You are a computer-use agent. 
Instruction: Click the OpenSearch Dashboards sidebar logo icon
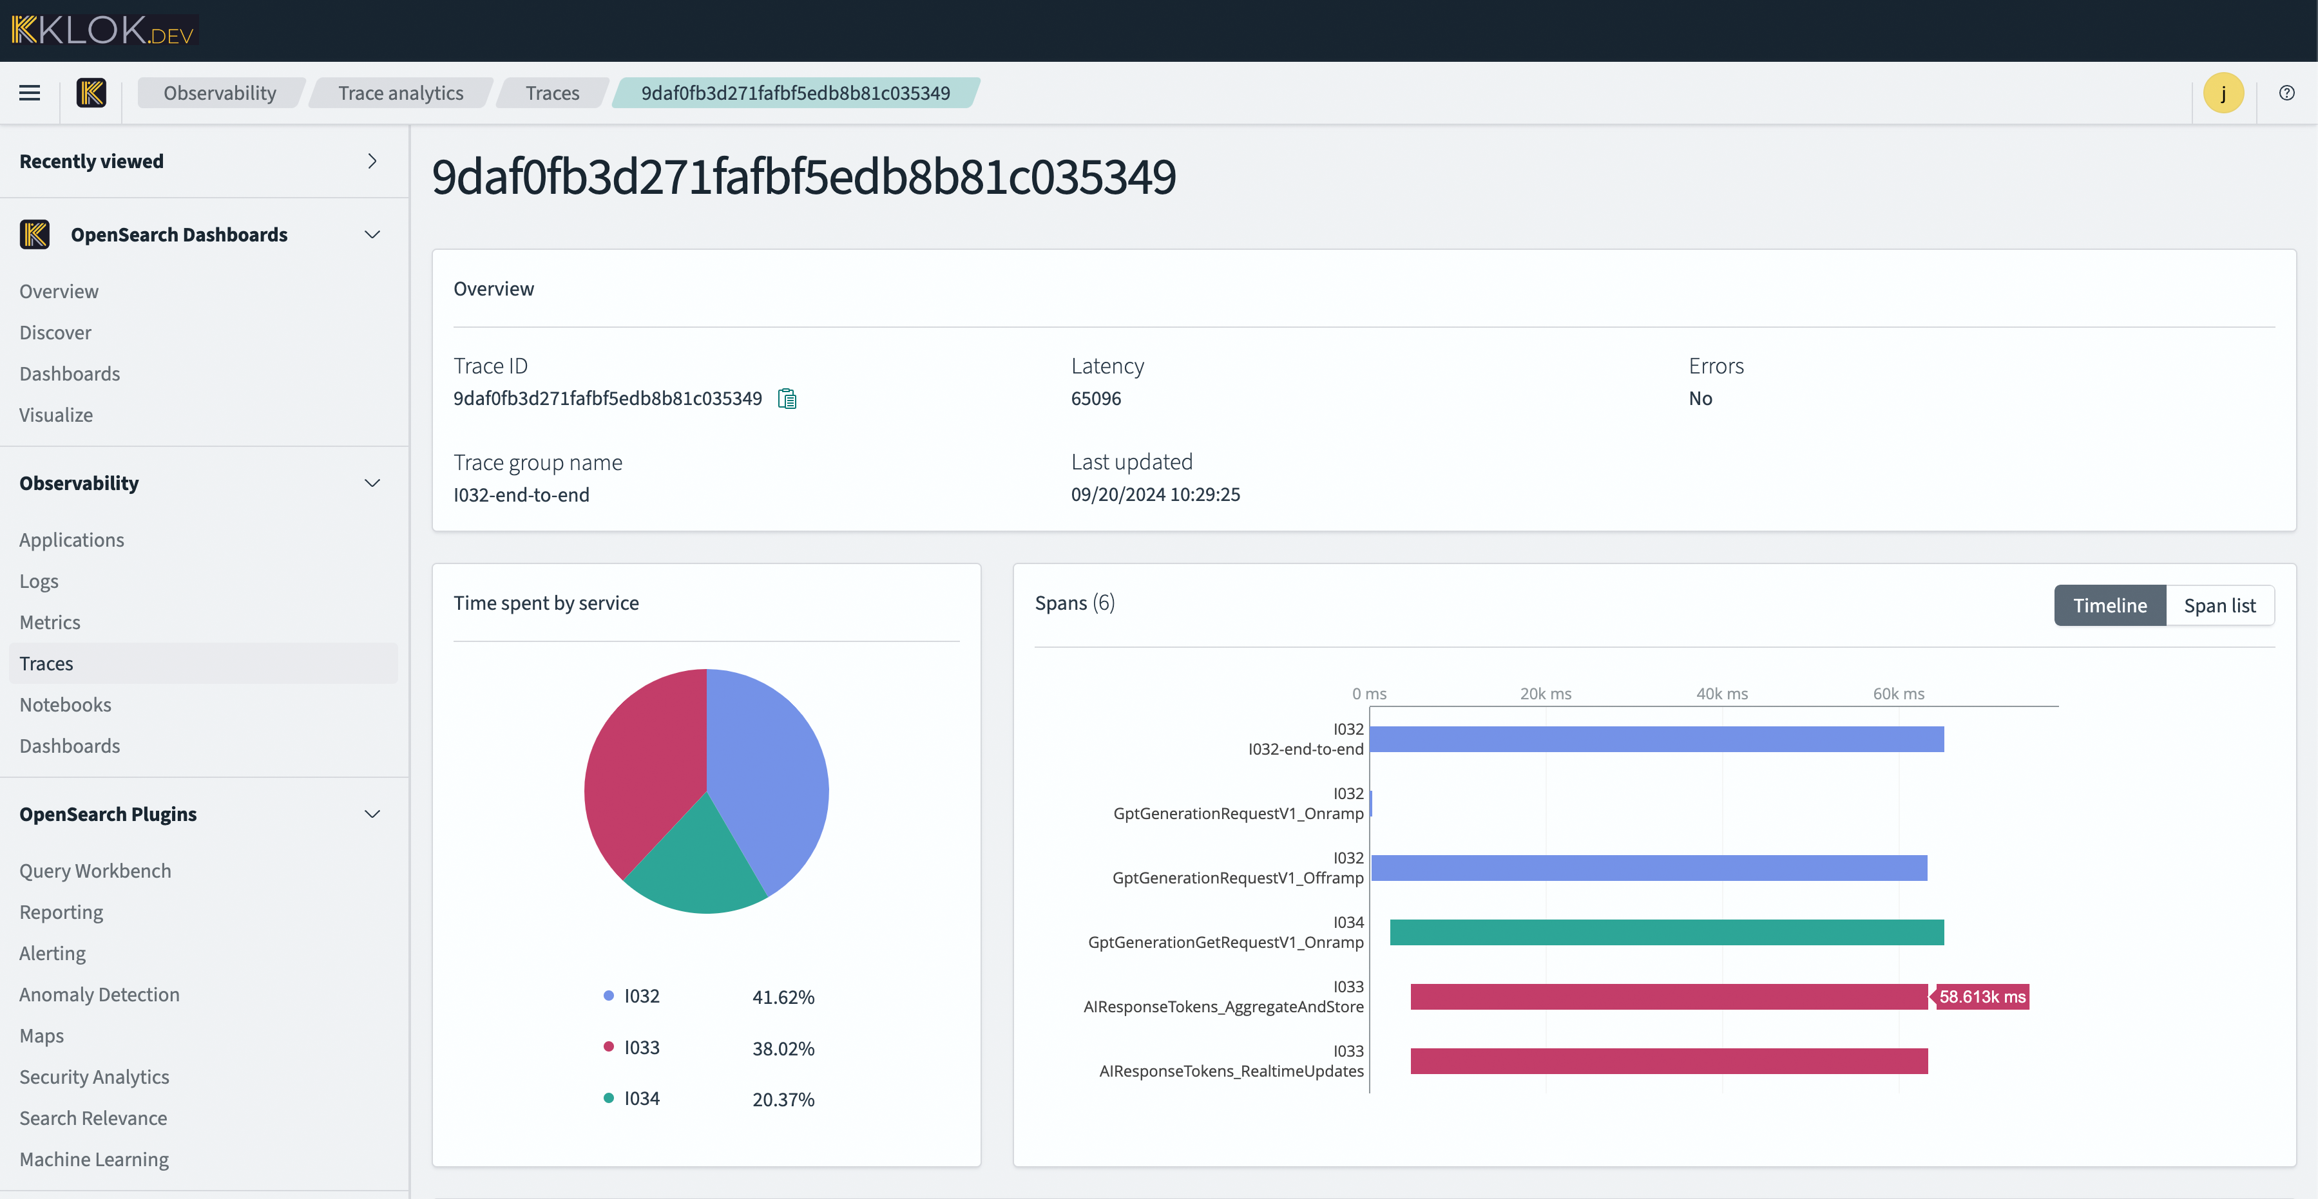pos(34,235)
